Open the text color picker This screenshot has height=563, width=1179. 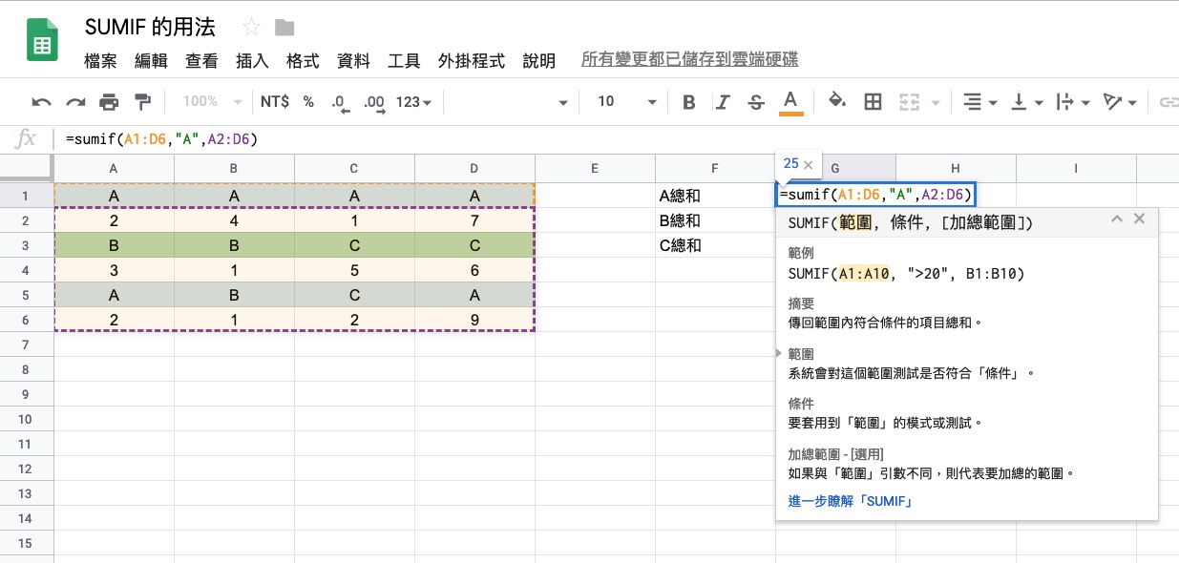[790, 102]
